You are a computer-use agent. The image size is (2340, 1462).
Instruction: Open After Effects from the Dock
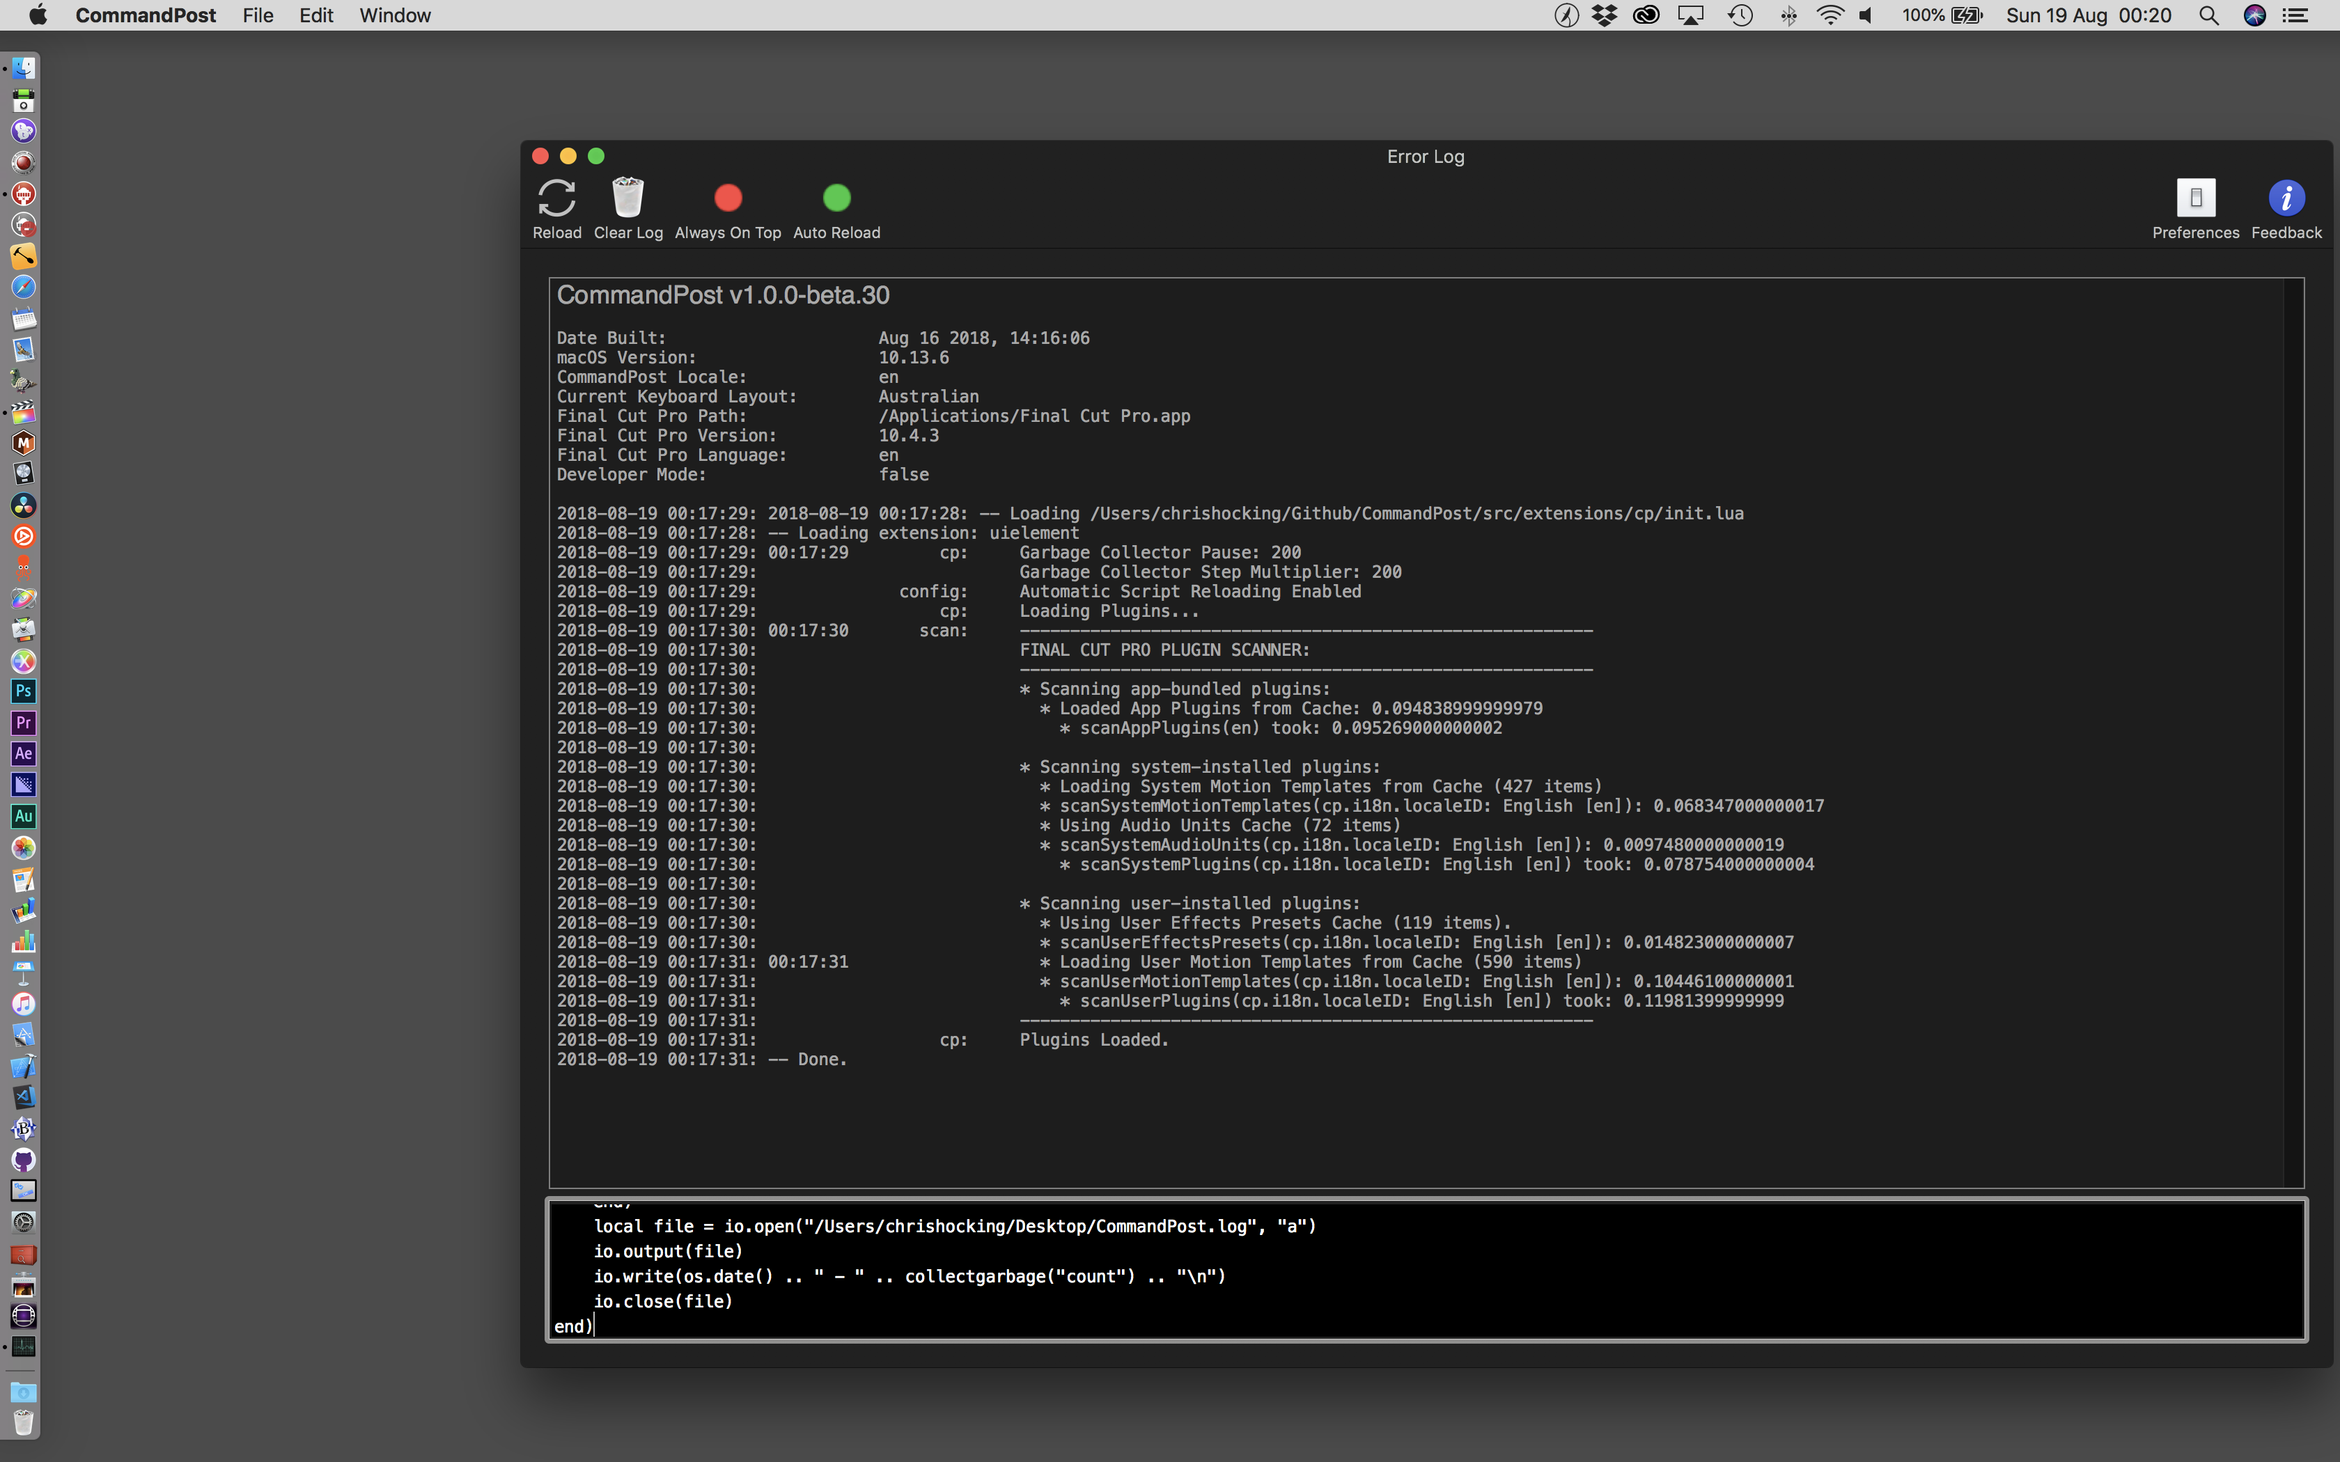(24, 754)
